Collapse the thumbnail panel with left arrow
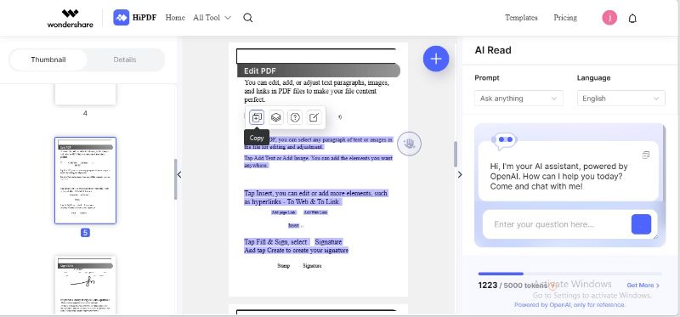This screenshot has height=317, width=680. [179, 175]
